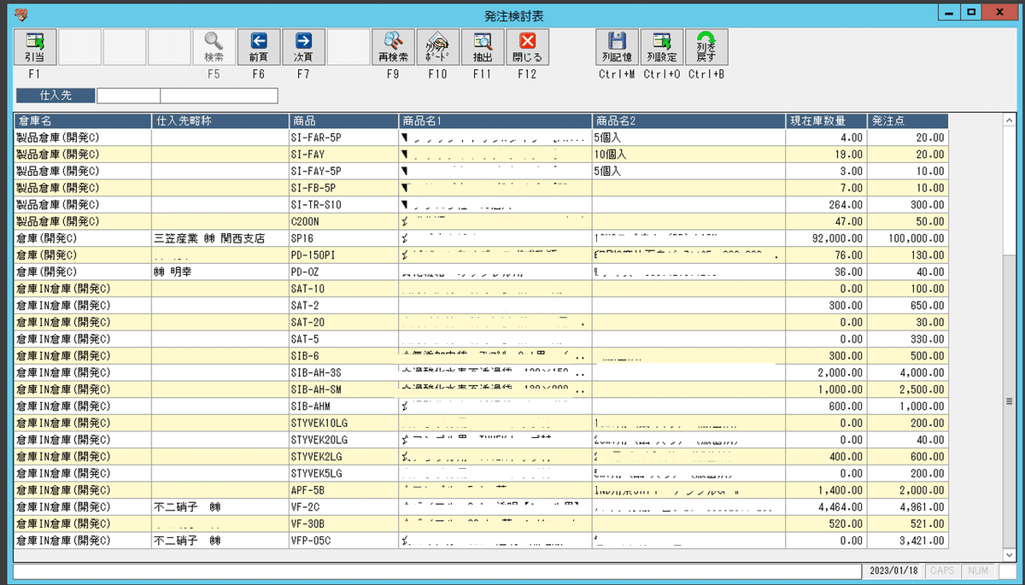Select the SIB-AHM product cell
This screenshot has height=585, width=1025.
tap(343, 407)
